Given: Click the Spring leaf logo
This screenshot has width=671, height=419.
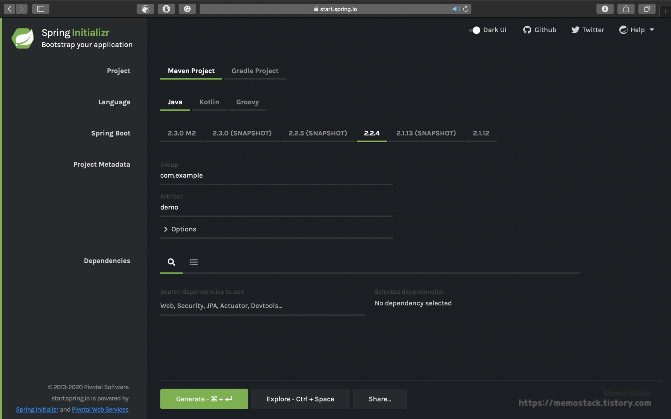Looking at the screenshot, I should [x=23, y=38].
